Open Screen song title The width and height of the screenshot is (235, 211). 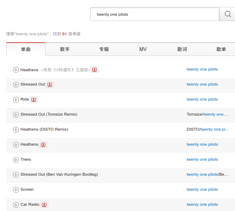point(27,189)
